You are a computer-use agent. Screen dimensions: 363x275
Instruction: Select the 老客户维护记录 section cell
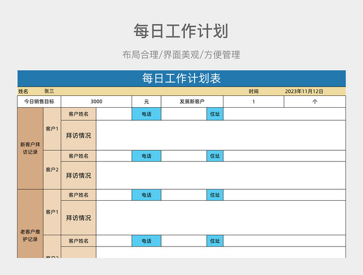[x=30, y=224]
